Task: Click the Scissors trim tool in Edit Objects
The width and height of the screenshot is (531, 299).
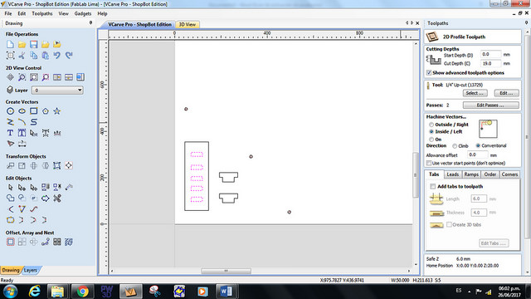Action: click(57, 199)
